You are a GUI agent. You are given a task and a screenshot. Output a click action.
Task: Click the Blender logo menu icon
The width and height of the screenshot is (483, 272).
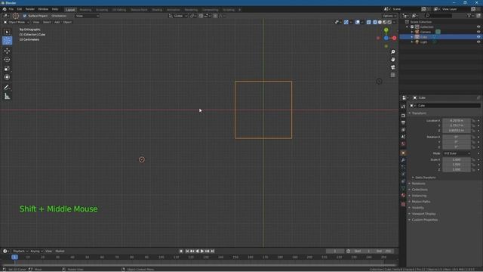[x=5, y=9]
